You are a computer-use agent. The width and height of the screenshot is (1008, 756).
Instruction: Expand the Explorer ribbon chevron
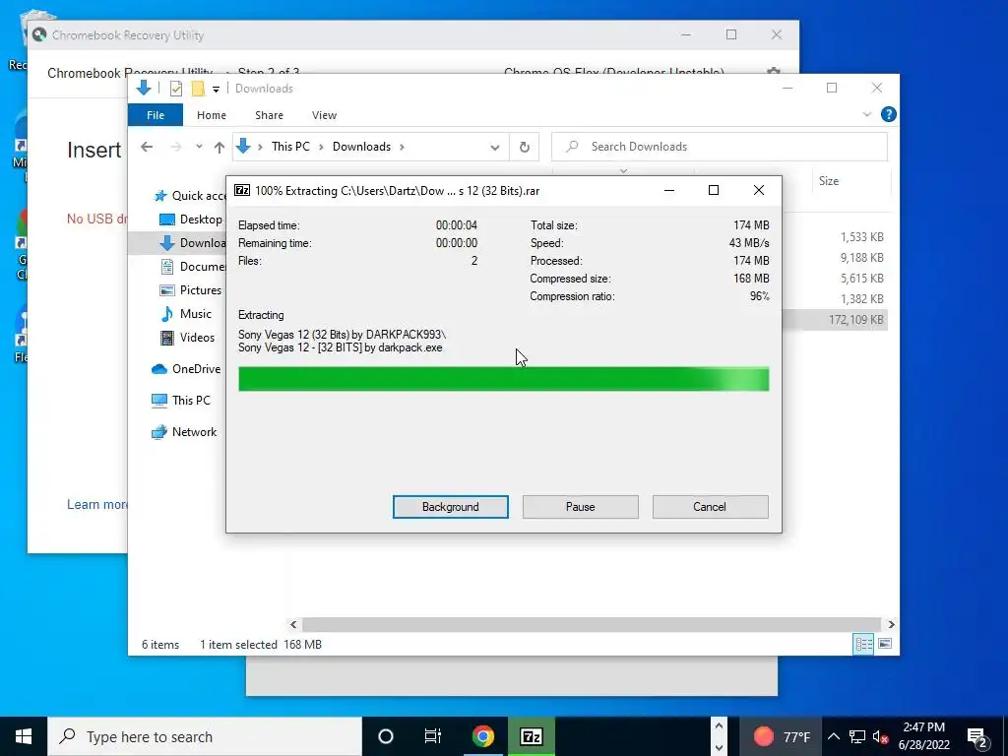click(866, 114)
